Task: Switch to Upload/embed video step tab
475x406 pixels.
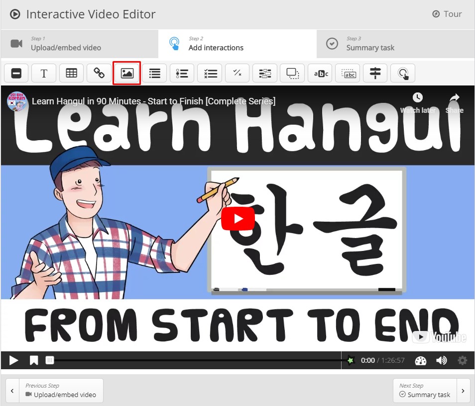Action: tap(80, 44)
